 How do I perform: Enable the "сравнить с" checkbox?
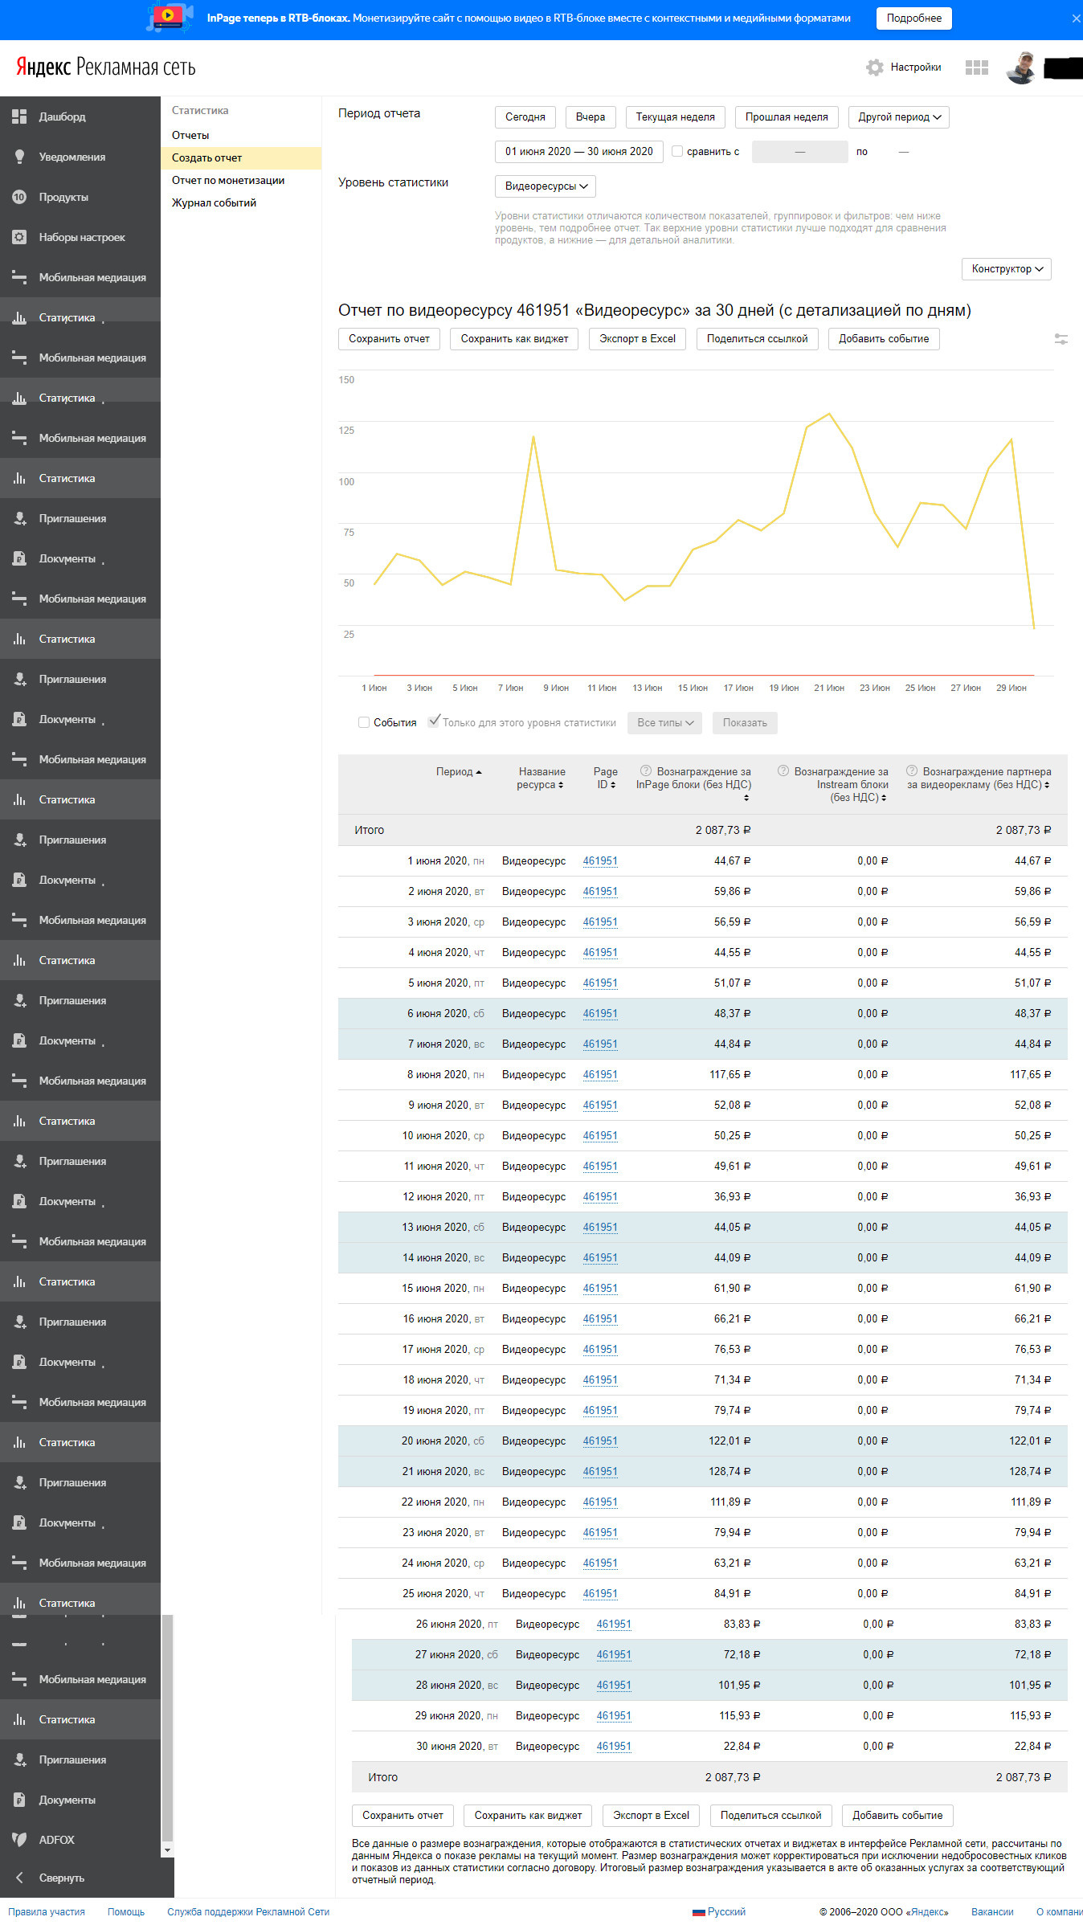click(677, 151)
